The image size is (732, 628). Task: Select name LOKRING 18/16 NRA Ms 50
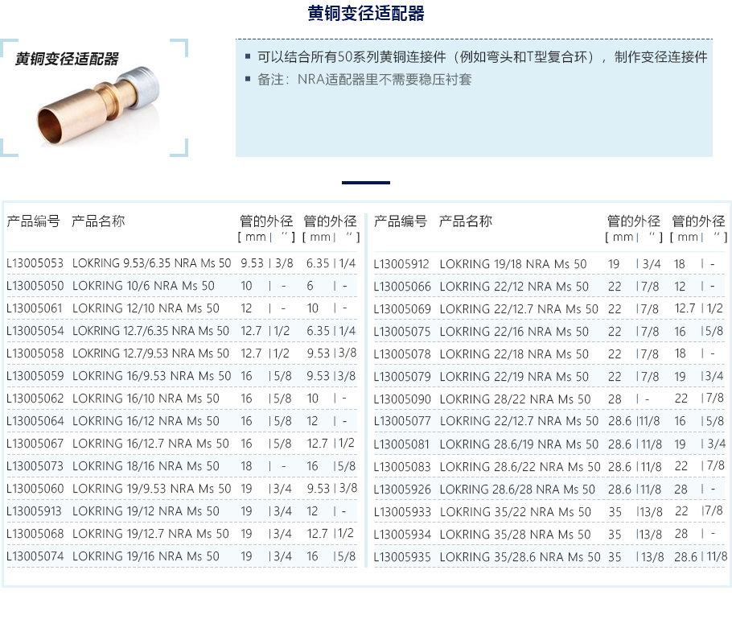click(x=146, y=466)
